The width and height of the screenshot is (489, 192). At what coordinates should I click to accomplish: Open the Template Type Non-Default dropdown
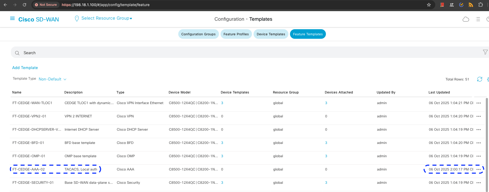(52, 79)
